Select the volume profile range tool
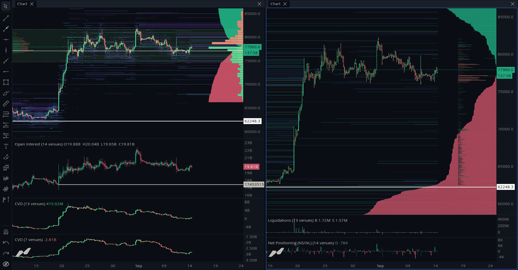518x270 pixels. [x=6, y=200]
